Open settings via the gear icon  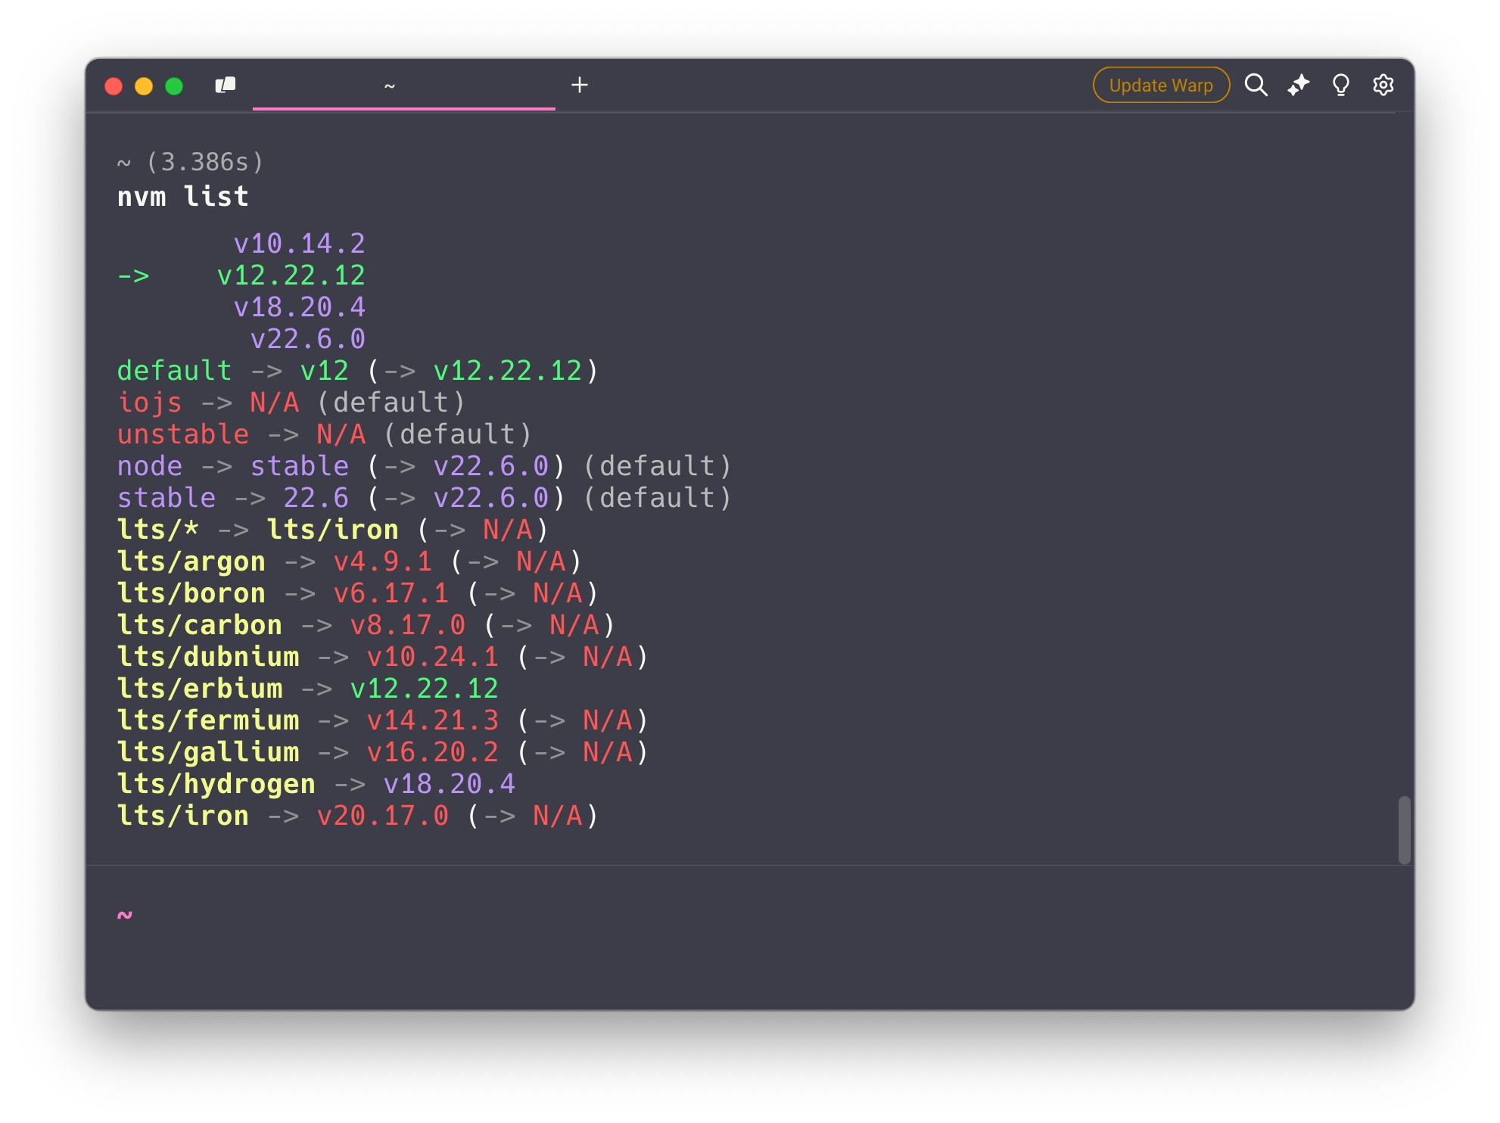point(1383,86)
